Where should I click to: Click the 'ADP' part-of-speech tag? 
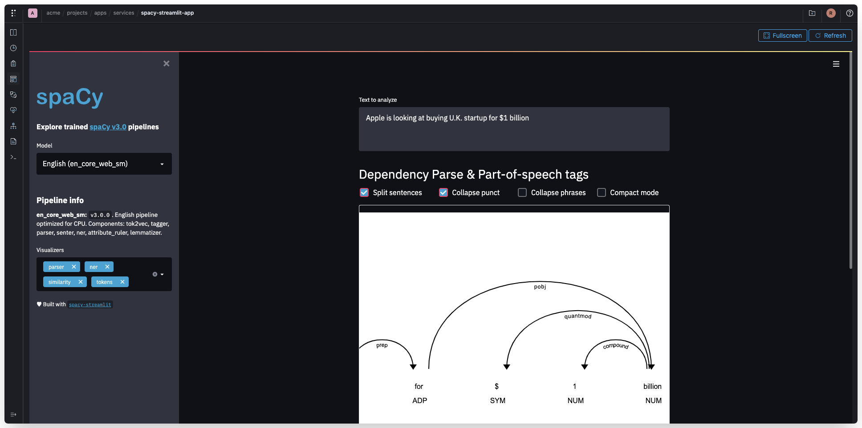pos(420,400)
